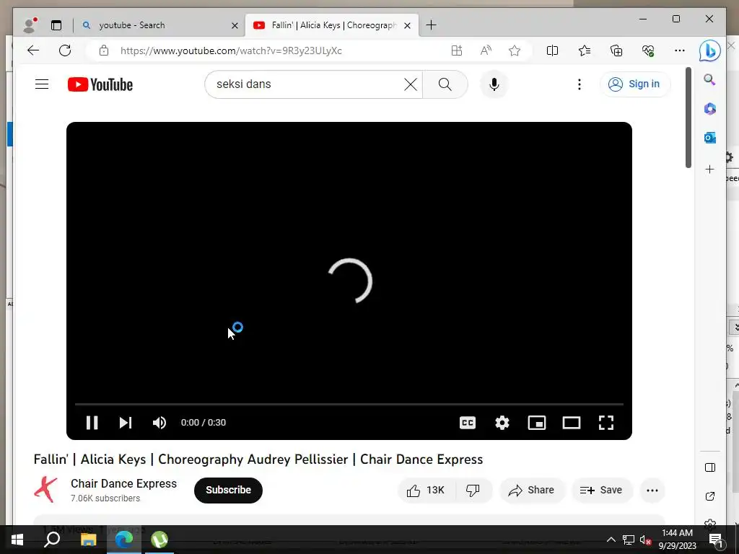Open the Favorites list
Viewport: 739px width, 554px height.
point(585,50)
